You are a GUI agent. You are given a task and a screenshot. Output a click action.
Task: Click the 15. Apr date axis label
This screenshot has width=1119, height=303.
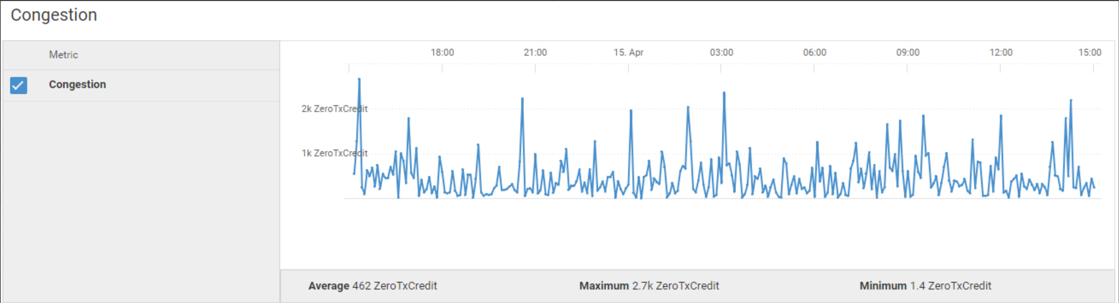[x=628, y=53]
